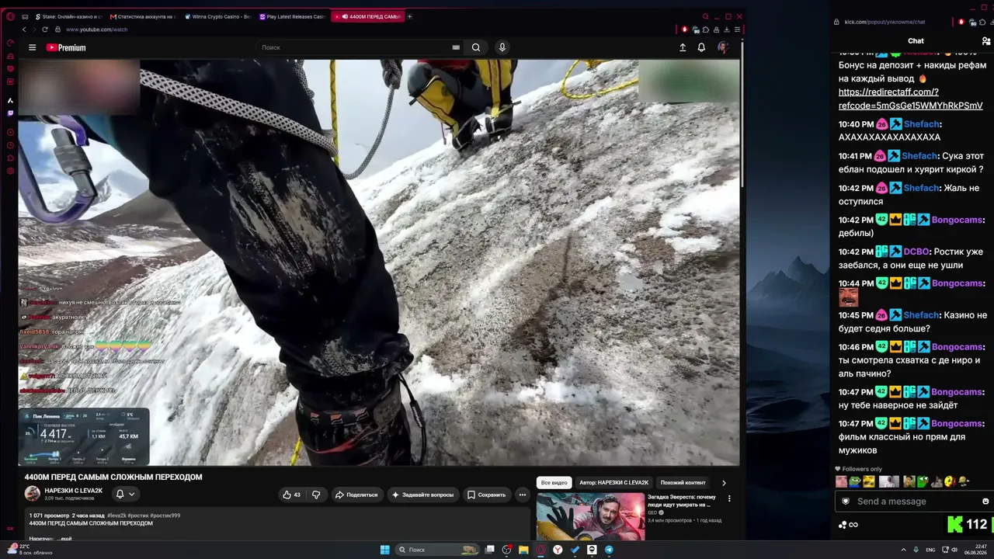994x559 pixels.
Task: Select 'Автор: НАРЕЗКИ С LEVA2K' chip
Action: pos(614,483)
